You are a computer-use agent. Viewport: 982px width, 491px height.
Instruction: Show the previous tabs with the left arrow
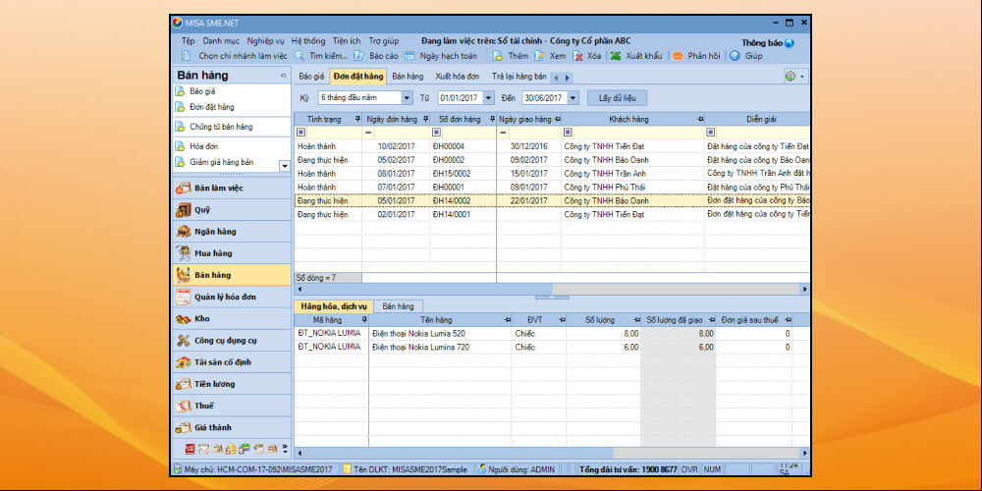[x=556, y=78]
